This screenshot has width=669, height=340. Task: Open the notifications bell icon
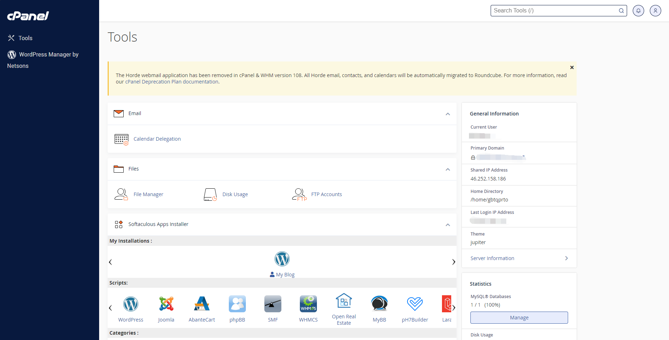(x=638, y=11)
